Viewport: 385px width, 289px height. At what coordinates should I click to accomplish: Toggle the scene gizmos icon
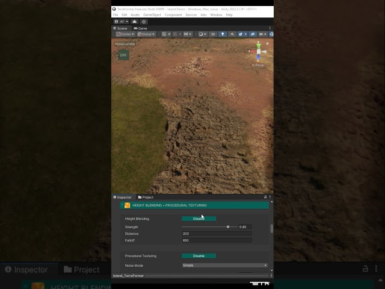click(271, 34)
